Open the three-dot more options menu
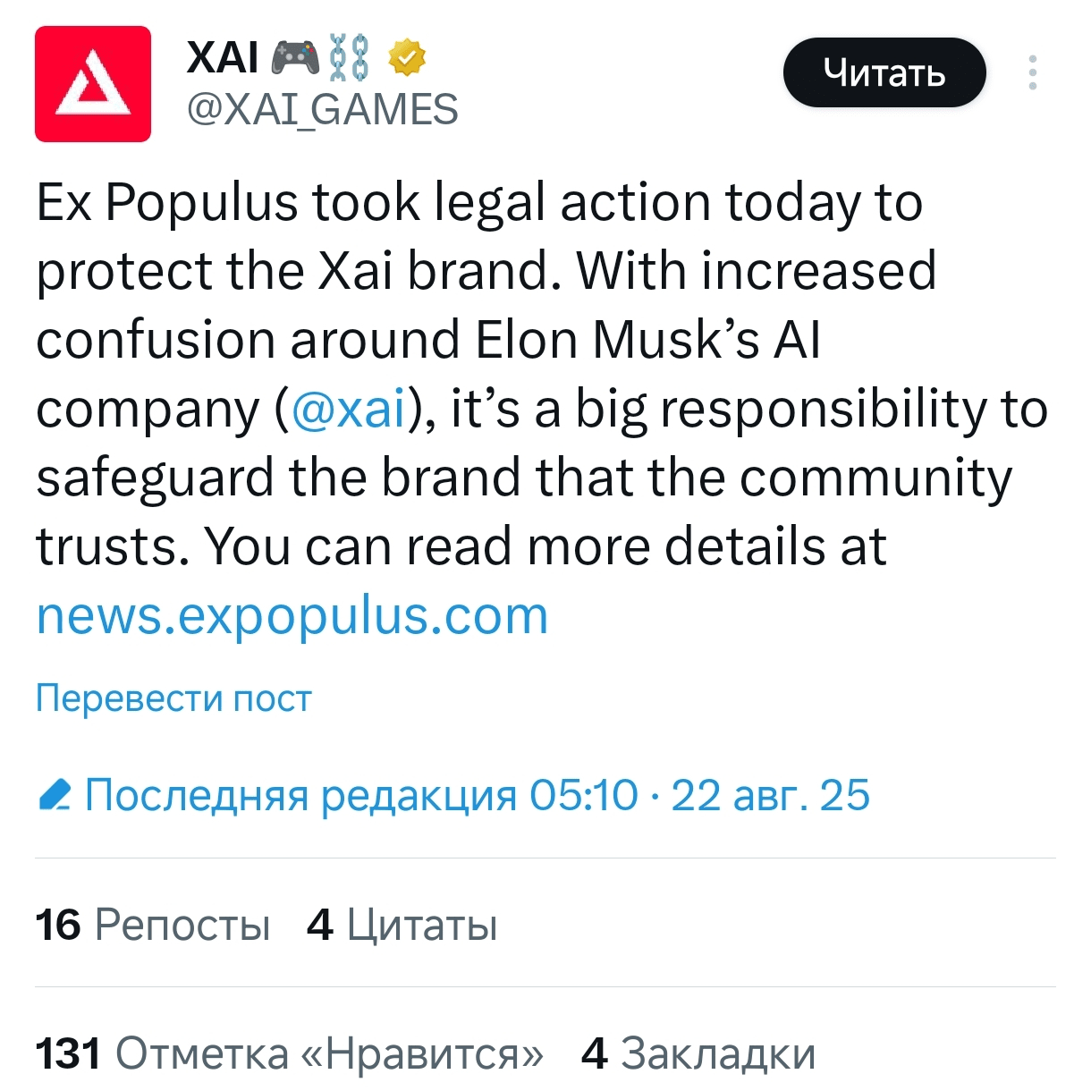The height and width of the screenshot is (1091, 1091). (x=1033, y=72)
